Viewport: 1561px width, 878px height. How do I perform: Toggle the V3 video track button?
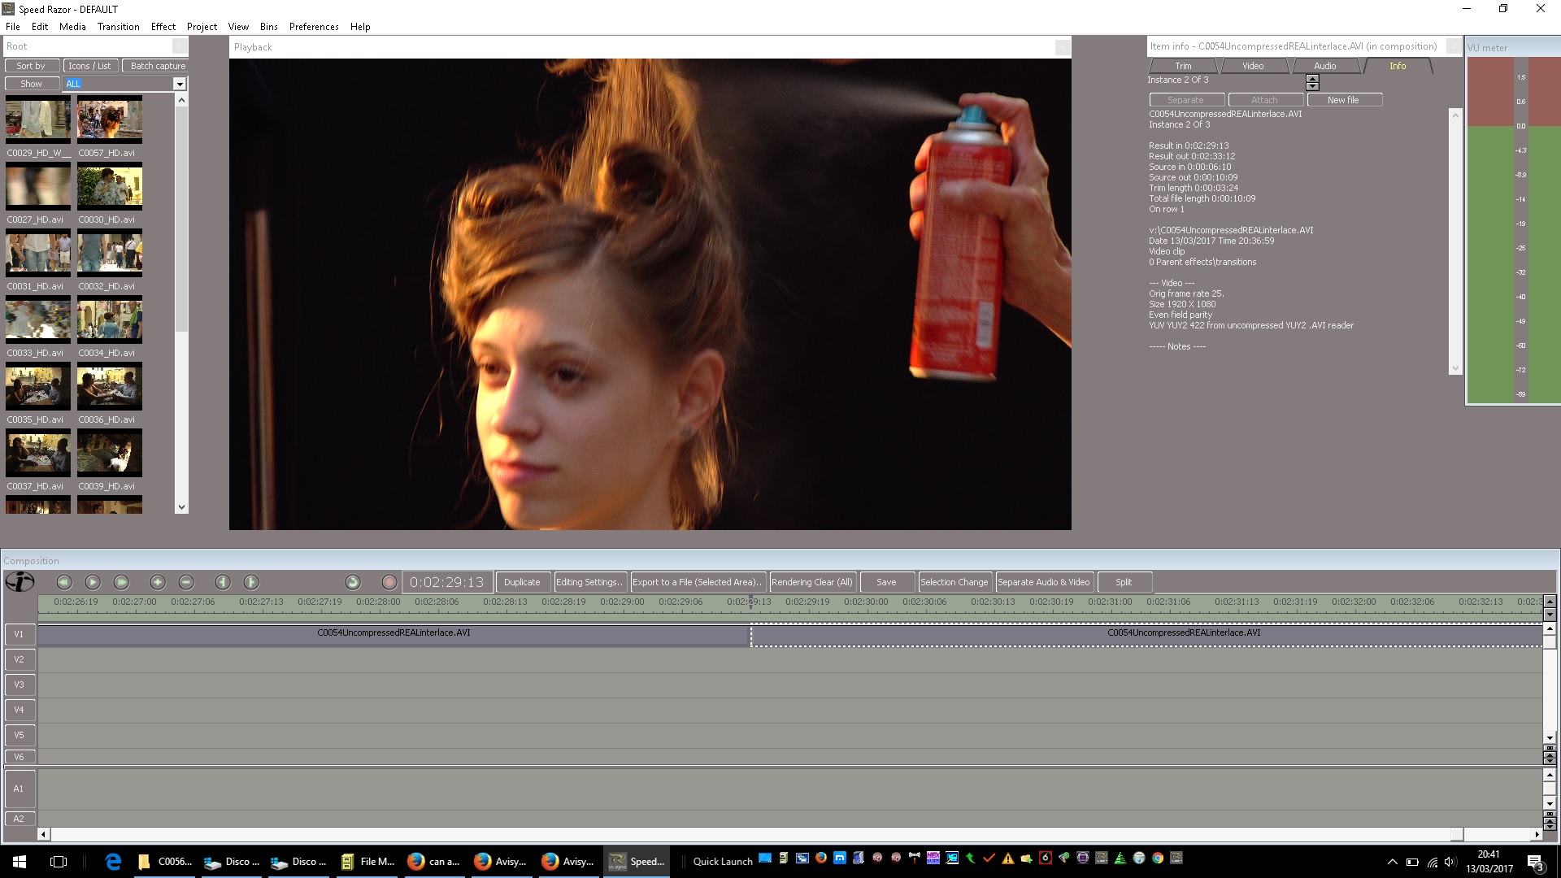point(20,685)
